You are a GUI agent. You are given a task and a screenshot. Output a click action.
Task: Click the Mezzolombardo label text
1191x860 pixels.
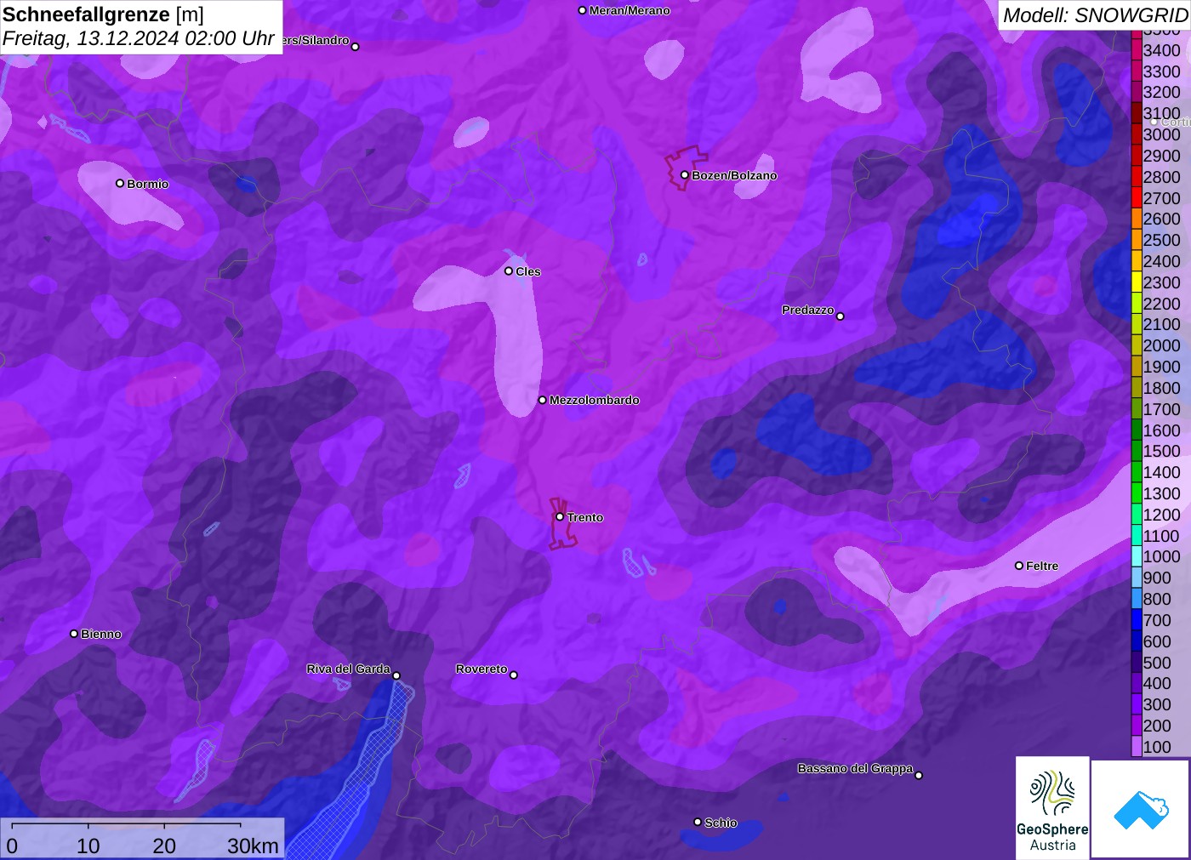(x=595, y=400)
